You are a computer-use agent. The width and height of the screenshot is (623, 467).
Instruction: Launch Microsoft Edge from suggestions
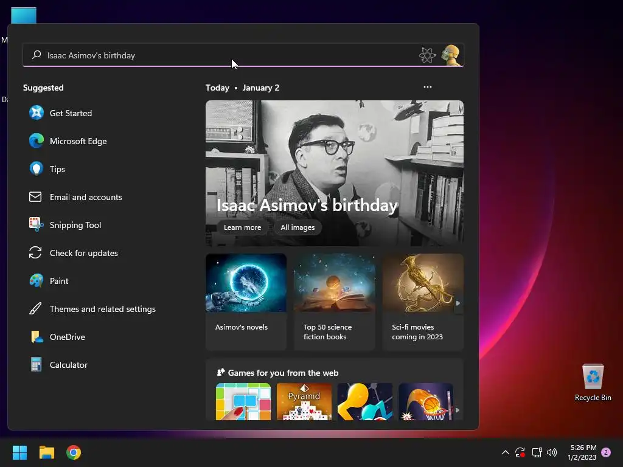[36, 141]
